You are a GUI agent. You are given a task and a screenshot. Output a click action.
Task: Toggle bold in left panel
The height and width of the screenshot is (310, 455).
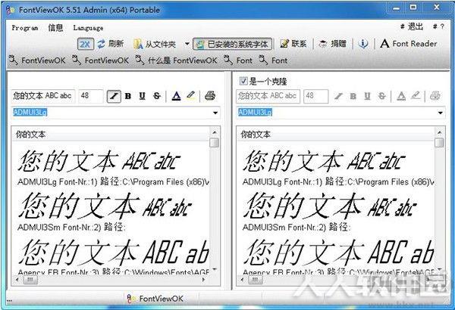[x=127, y=96]
